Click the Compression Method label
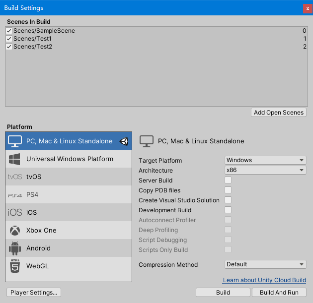Screen dimensions: 313x303 [168, 265]
